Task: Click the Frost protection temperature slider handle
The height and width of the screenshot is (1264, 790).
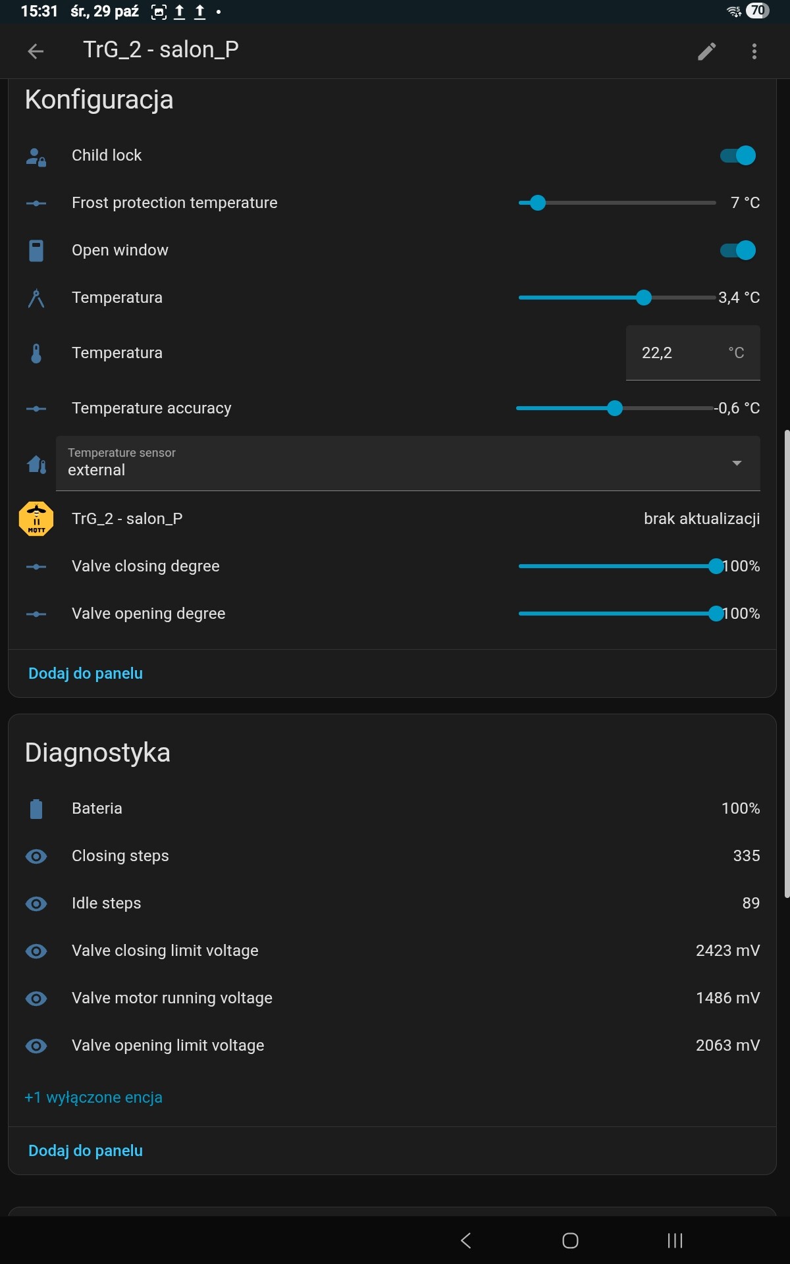Action: (x=538, y=203)
